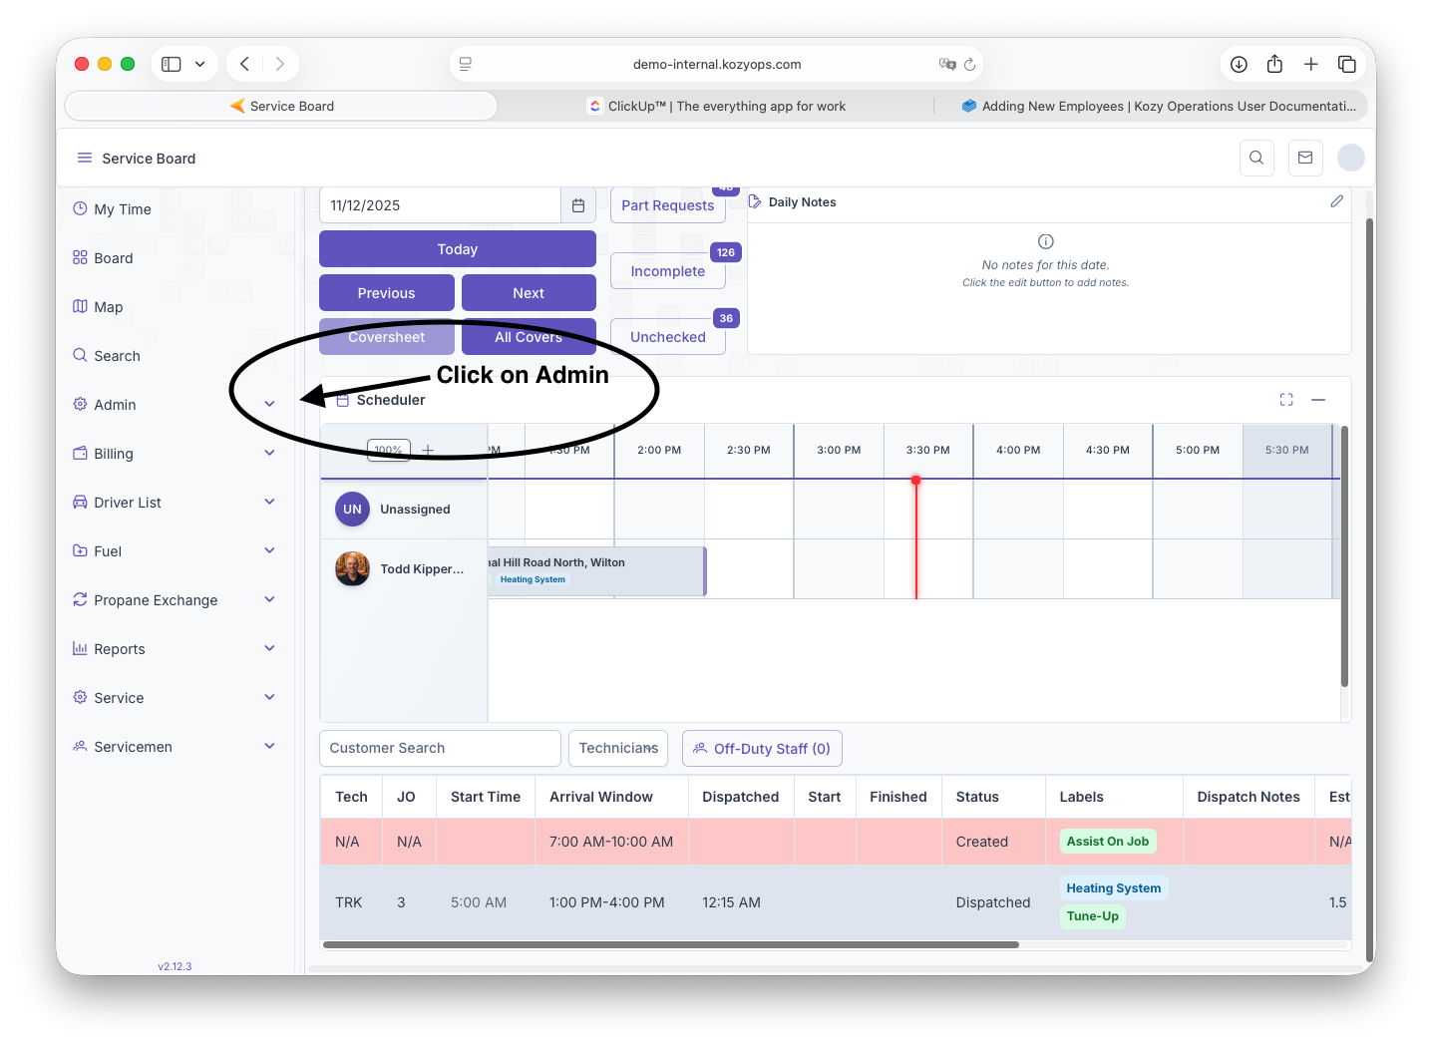Open search via magnifier icon in header

(1256, 158)
